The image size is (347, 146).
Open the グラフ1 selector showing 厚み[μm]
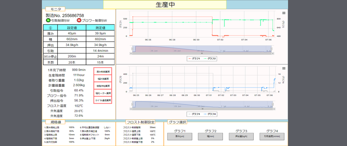[179, 136]
